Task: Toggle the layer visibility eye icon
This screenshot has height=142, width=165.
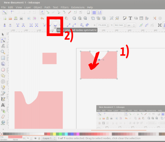Action: coord(35,138)
